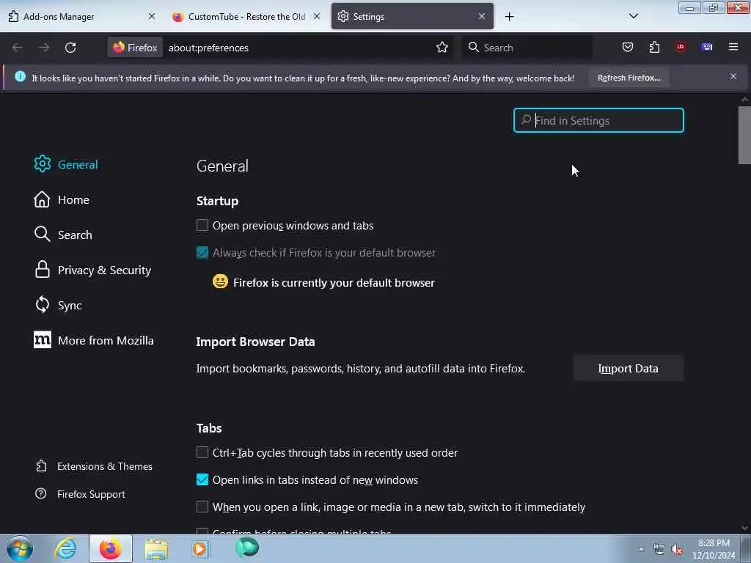Viewport: 751px width, 563px height.
Task: Open the Windows Start orb
Action: click(x=20, y=548)
